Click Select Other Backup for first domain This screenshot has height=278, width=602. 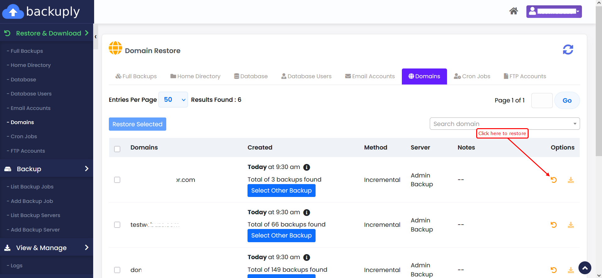(281, 191)
